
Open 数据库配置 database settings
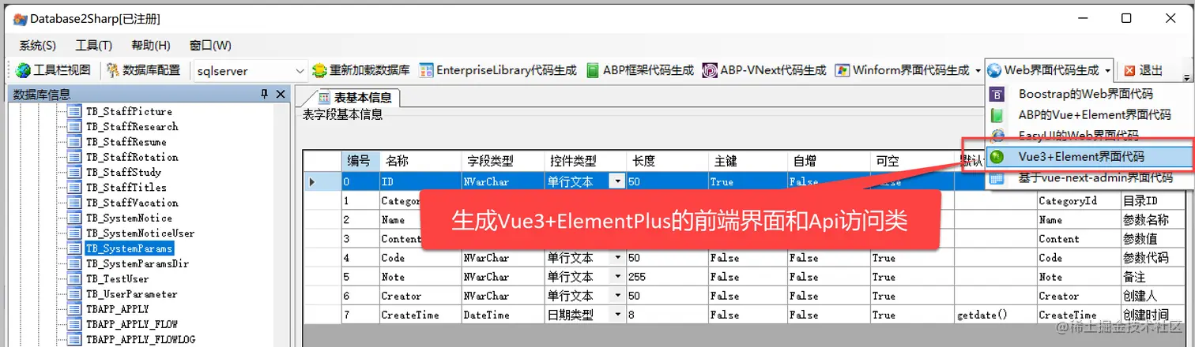(x=143, y=70)
